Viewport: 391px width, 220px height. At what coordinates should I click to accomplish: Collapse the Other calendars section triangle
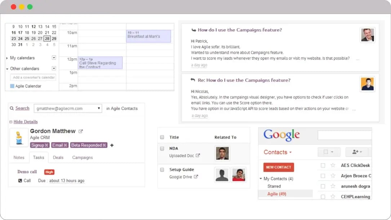[x=7, y=69]
